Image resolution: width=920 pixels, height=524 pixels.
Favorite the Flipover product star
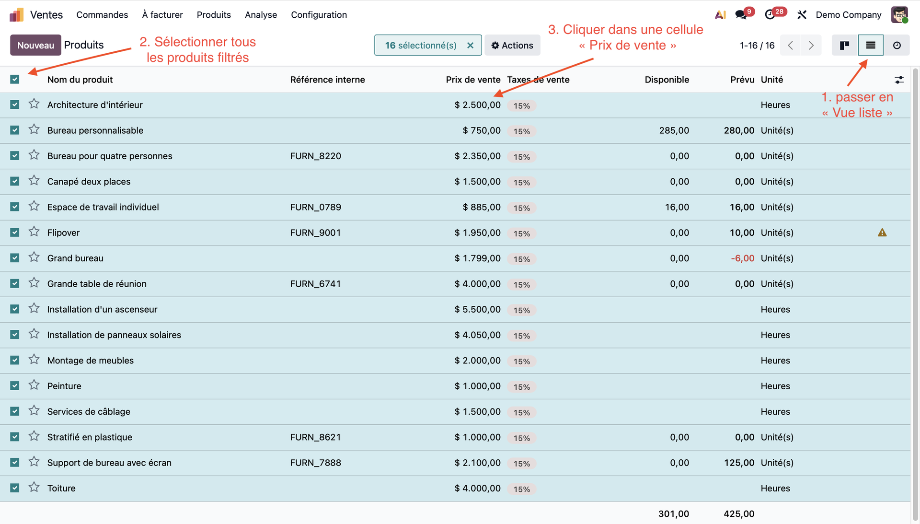click(x=34, y=232)
